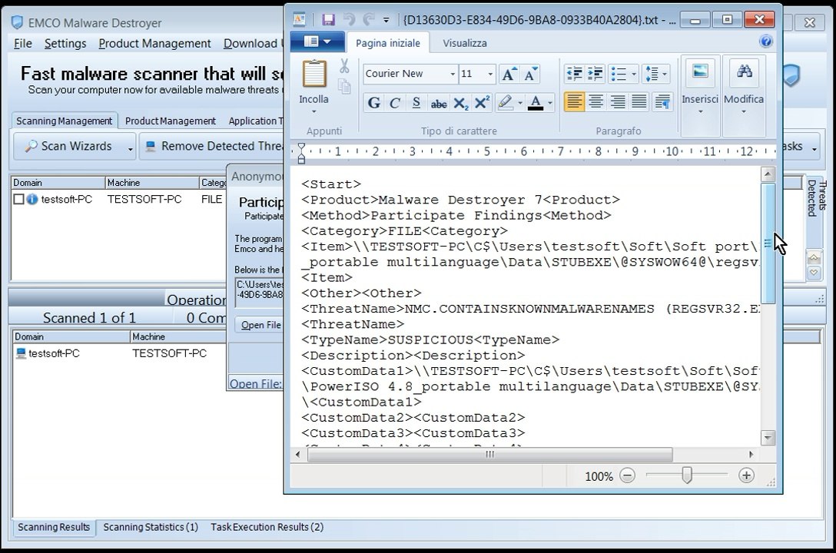Select Align text left

click(574, 101)
